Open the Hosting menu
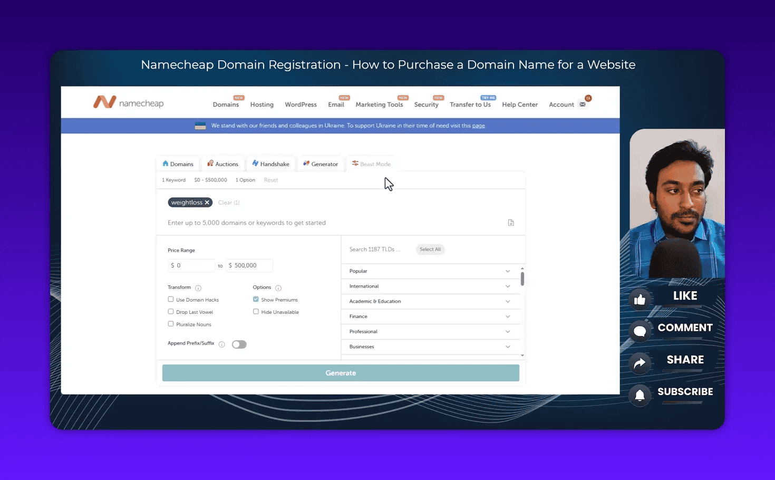 tap(261, 104)
